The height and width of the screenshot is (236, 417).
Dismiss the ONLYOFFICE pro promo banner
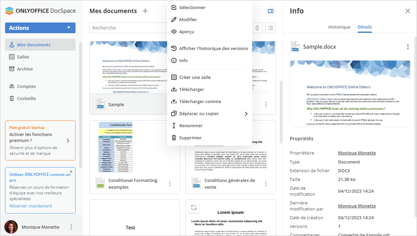point(71,172)
